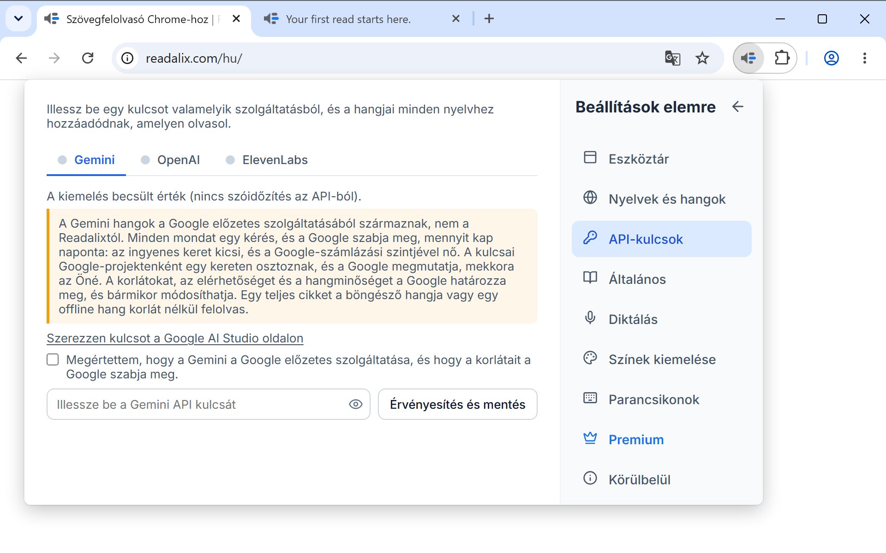The image size is (886, 553).
Task: Open Diktálás microphone settings
Action: click(661, 319)
